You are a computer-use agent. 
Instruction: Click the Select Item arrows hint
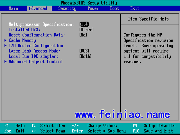[x=48, y=126]
